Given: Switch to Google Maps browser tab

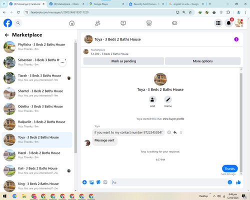Looking at the screenshot, I should (x=106, y=4).
